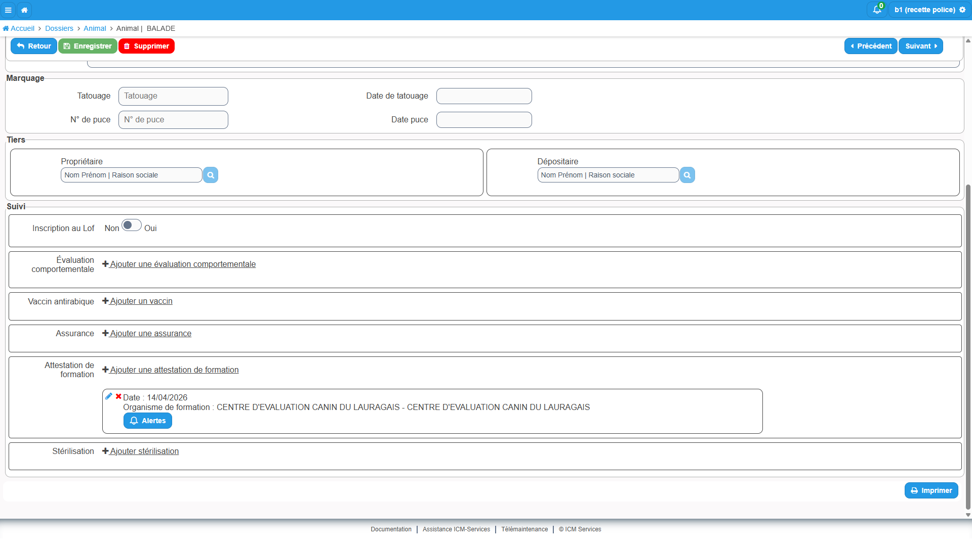Click the home icon in top bar
The height and width of the screenshot is (546, 972).
(24, 10)
